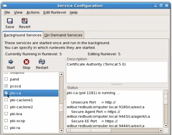
Task: Click the Revert toolbar icon
Action: tap(25, 21)
